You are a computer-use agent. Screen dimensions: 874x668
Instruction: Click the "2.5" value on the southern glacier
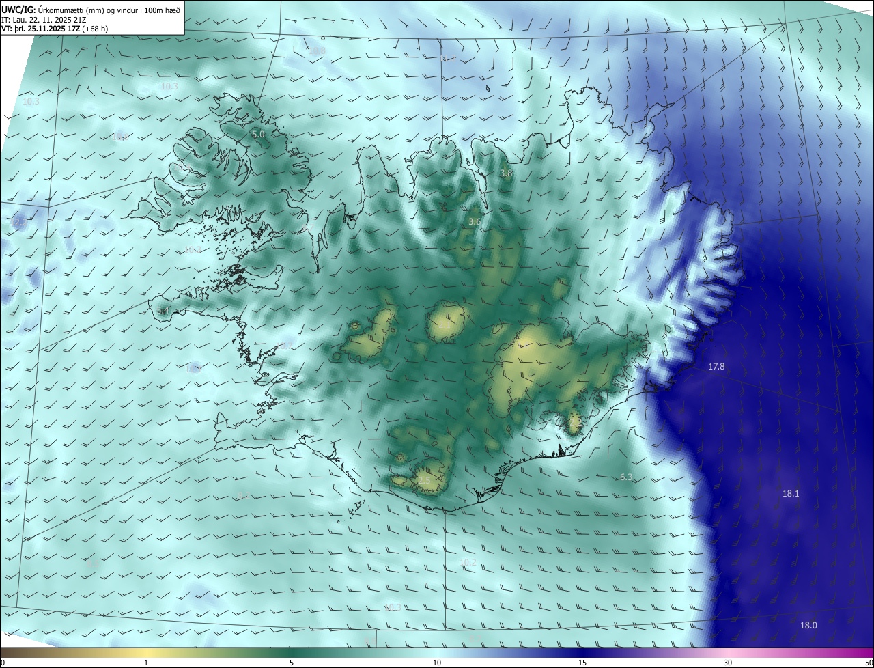424,481
